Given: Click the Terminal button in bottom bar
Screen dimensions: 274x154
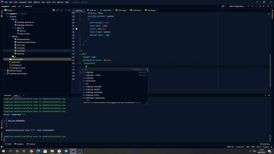Looking at the screenshot, I should click(31, 144).
